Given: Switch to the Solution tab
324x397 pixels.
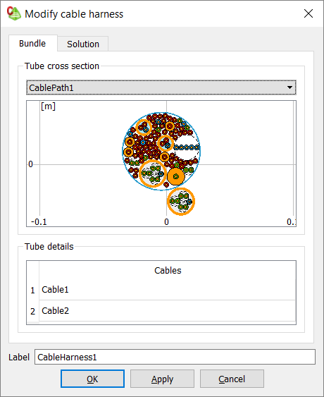Looking at the screenshot, I should (x=83, y=44).
